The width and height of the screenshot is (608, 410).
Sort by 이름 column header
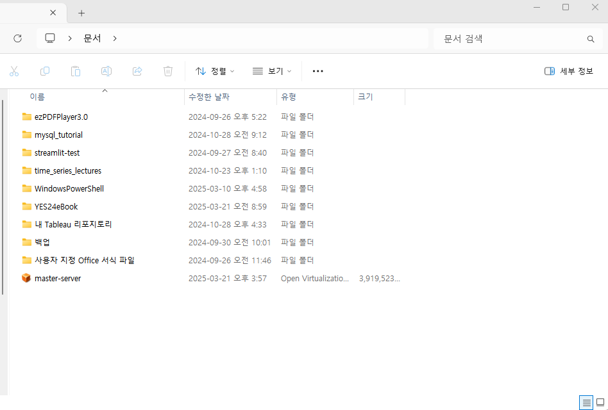point(37,97)
